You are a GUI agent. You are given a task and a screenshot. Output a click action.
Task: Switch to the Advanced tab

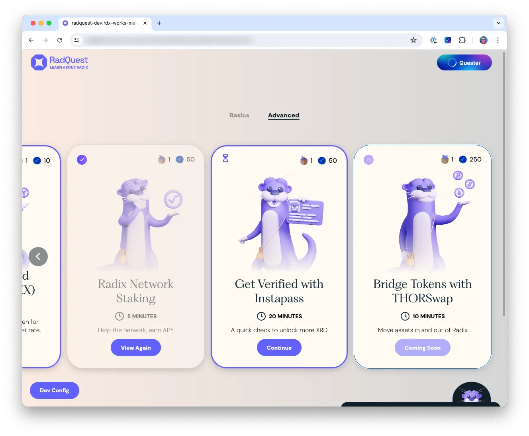pos(284,115)
